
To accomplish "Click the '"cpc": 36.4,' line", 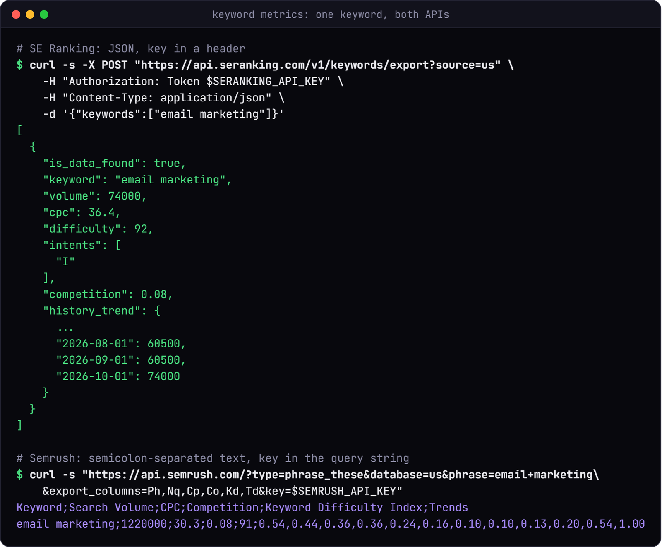I will 82,212.
